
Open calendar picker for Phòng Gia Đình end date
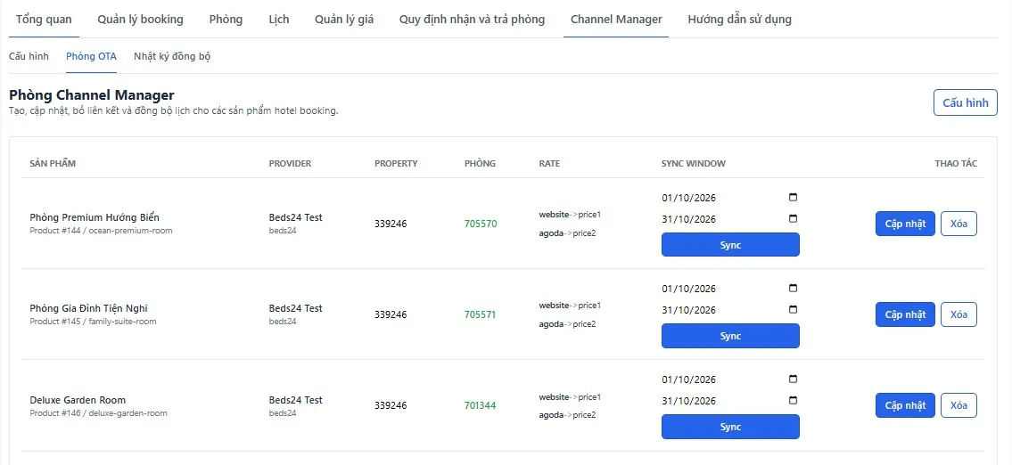click(794, 310)
